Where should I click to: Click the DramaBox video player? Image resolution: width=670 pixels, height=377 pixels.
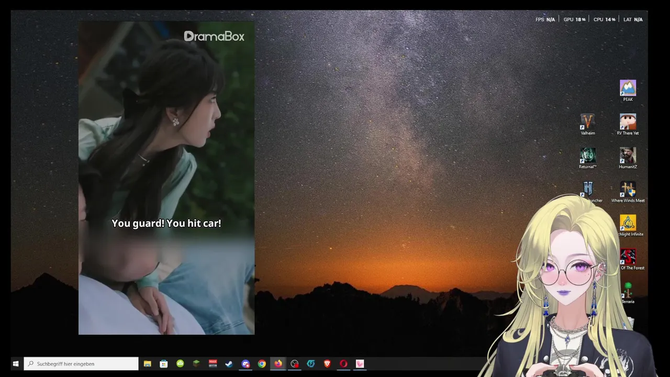166,178
